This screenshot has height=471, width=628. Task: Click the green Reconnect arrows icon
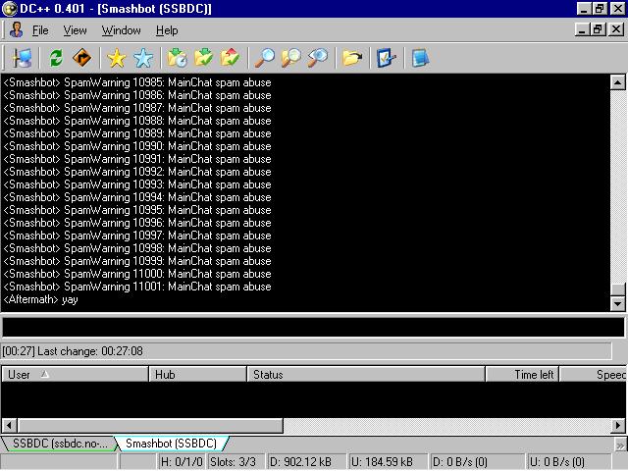coord(56,58)
